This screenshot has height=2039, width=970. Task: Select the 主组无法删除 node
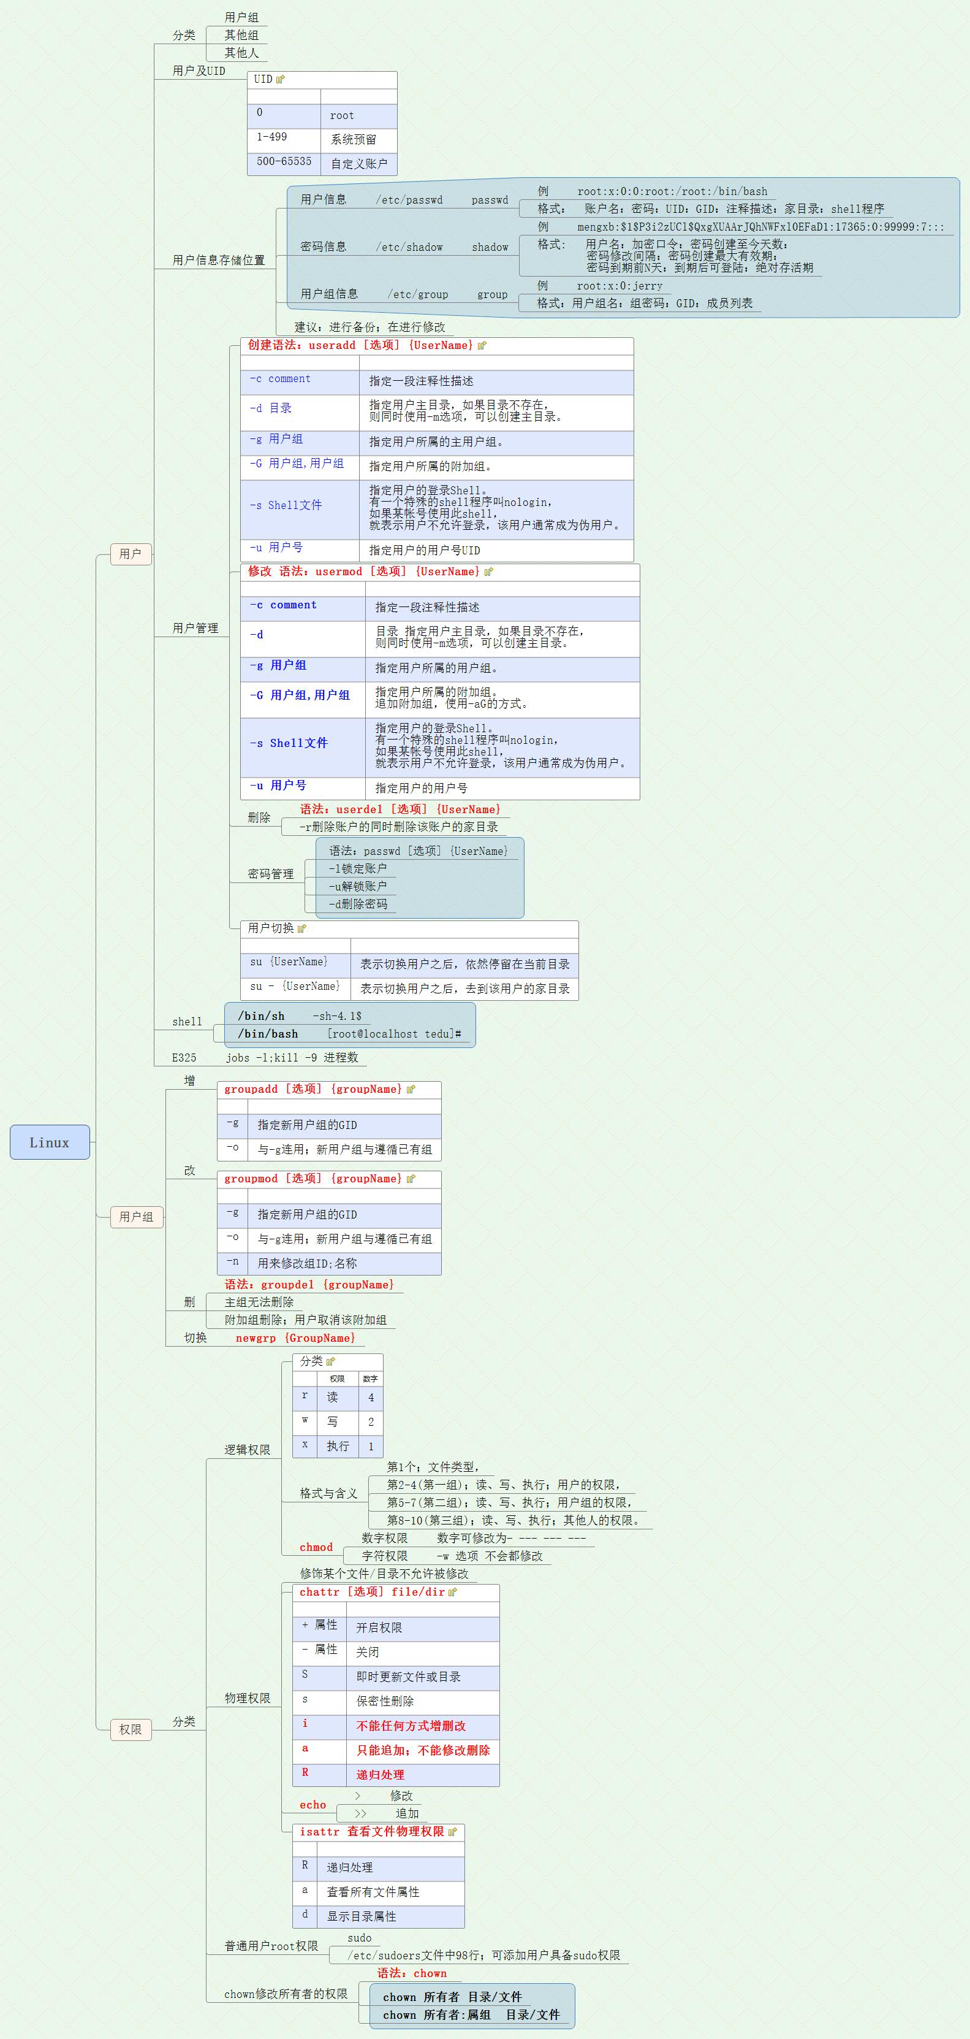259,1302
